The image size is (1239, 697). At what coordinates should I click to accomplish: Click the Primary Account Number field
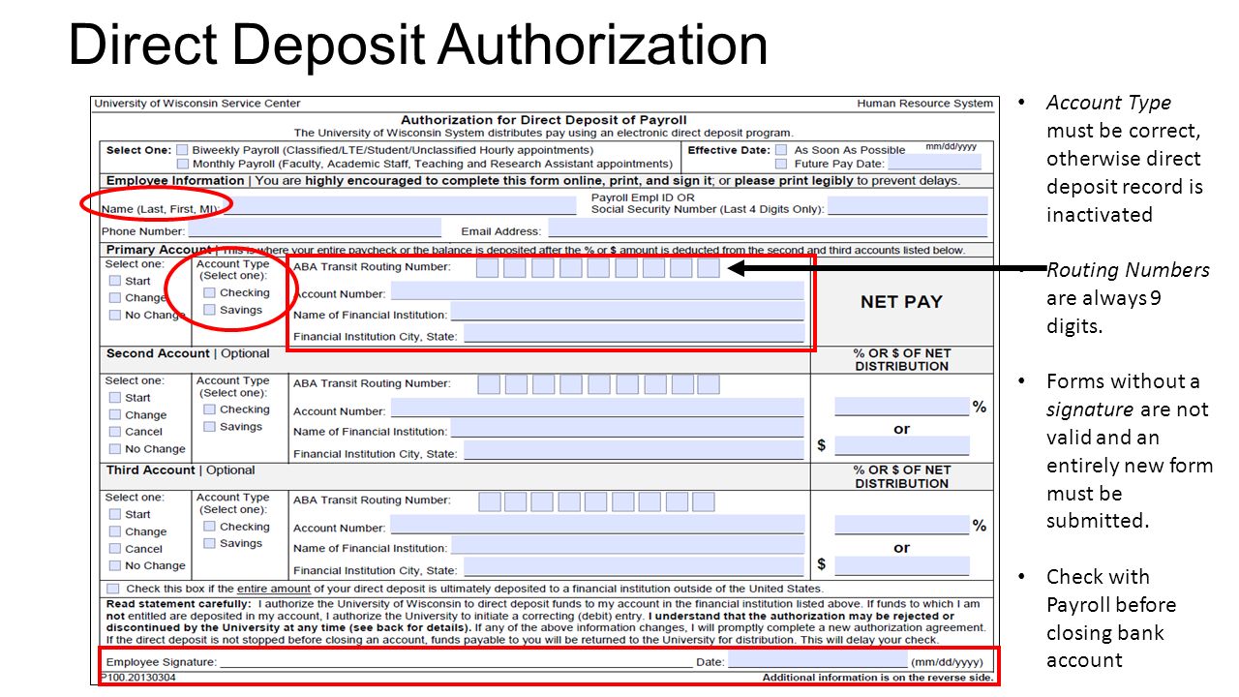(597, 290)
